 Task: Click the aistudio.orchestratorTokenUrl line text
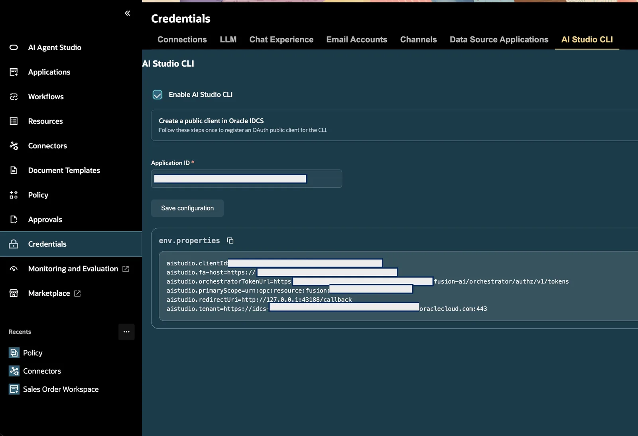(368, 281)
